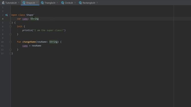Click the class name 'Shape' in code
Image resolution: width=191 pixels, height=107 pixels.
[30, 15]
